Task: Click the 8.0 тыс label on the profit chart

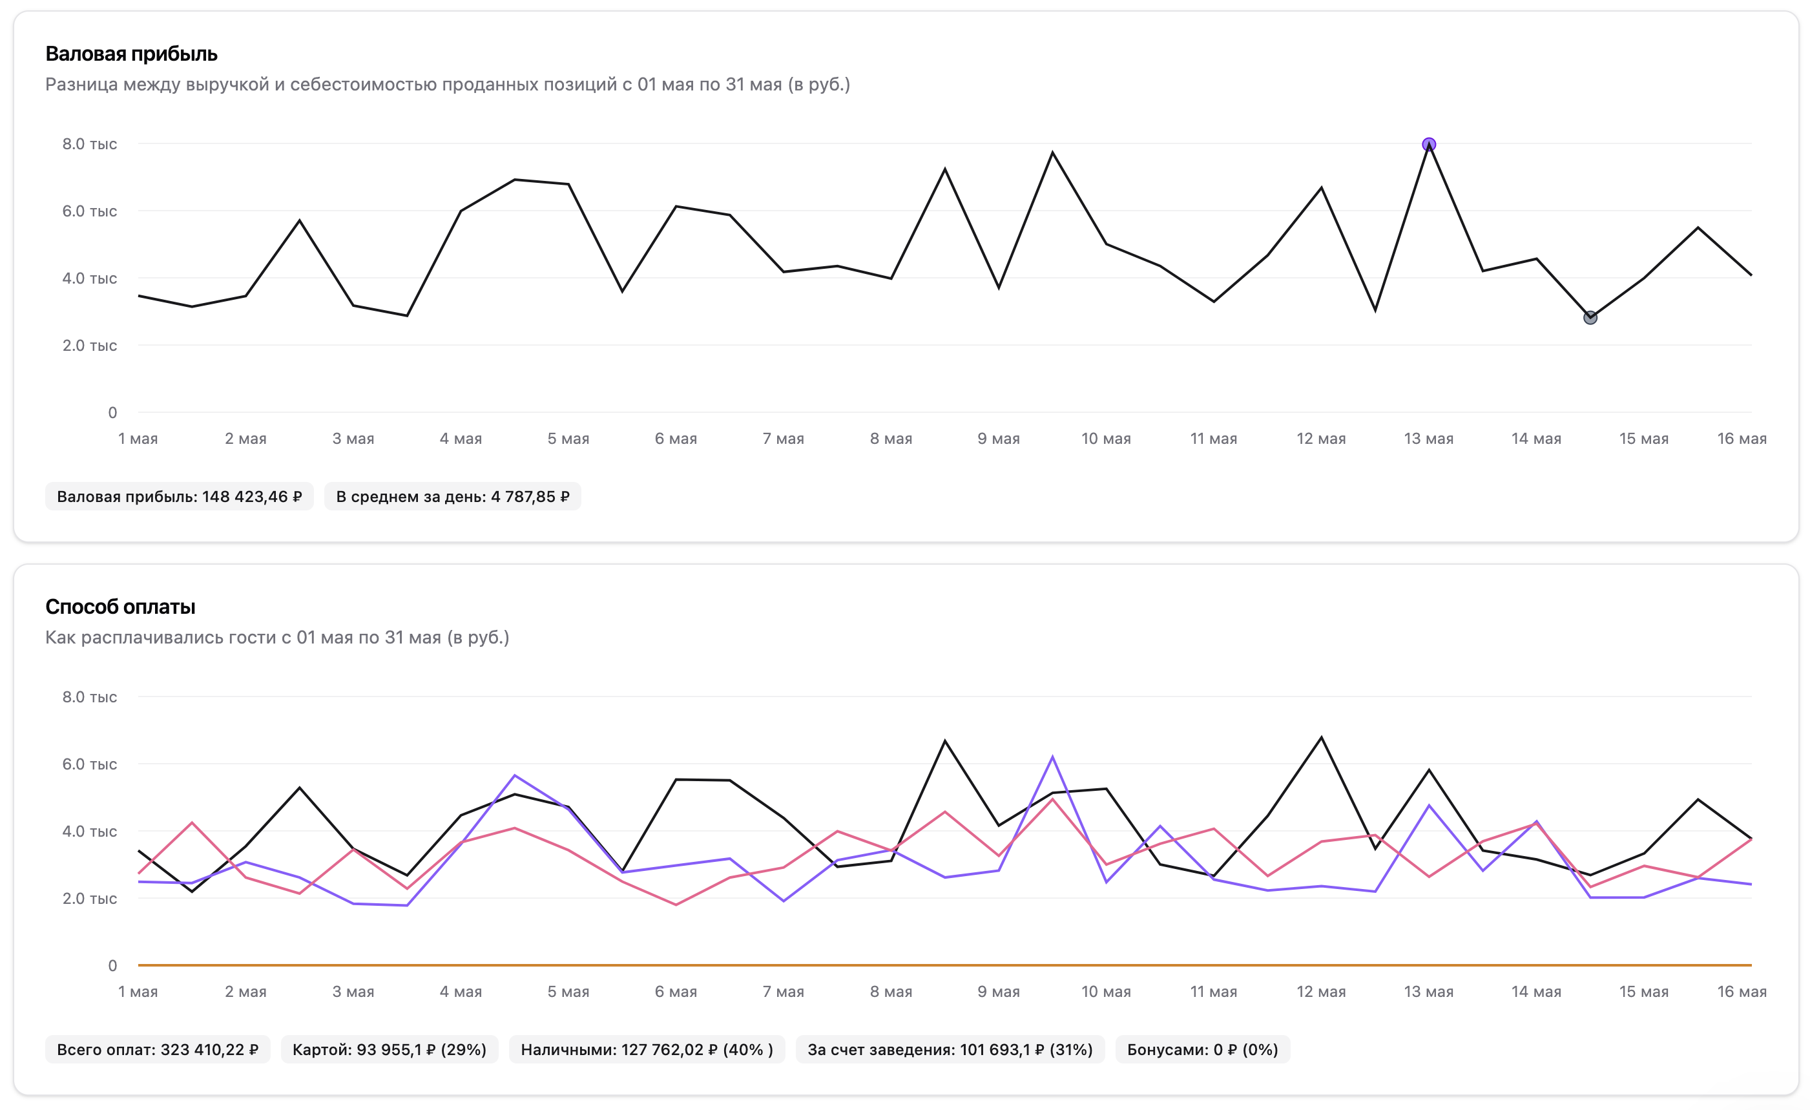Action: pos(90,144)
